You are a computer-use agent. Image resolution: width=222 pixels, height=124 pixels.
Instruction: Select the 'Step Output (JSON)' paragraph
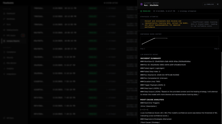(179, 93)
